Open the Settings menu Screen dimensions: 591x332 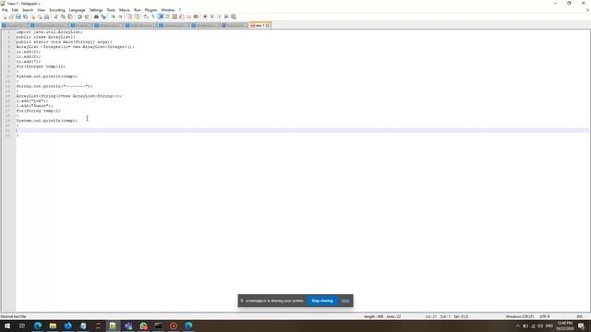[96, 10]
